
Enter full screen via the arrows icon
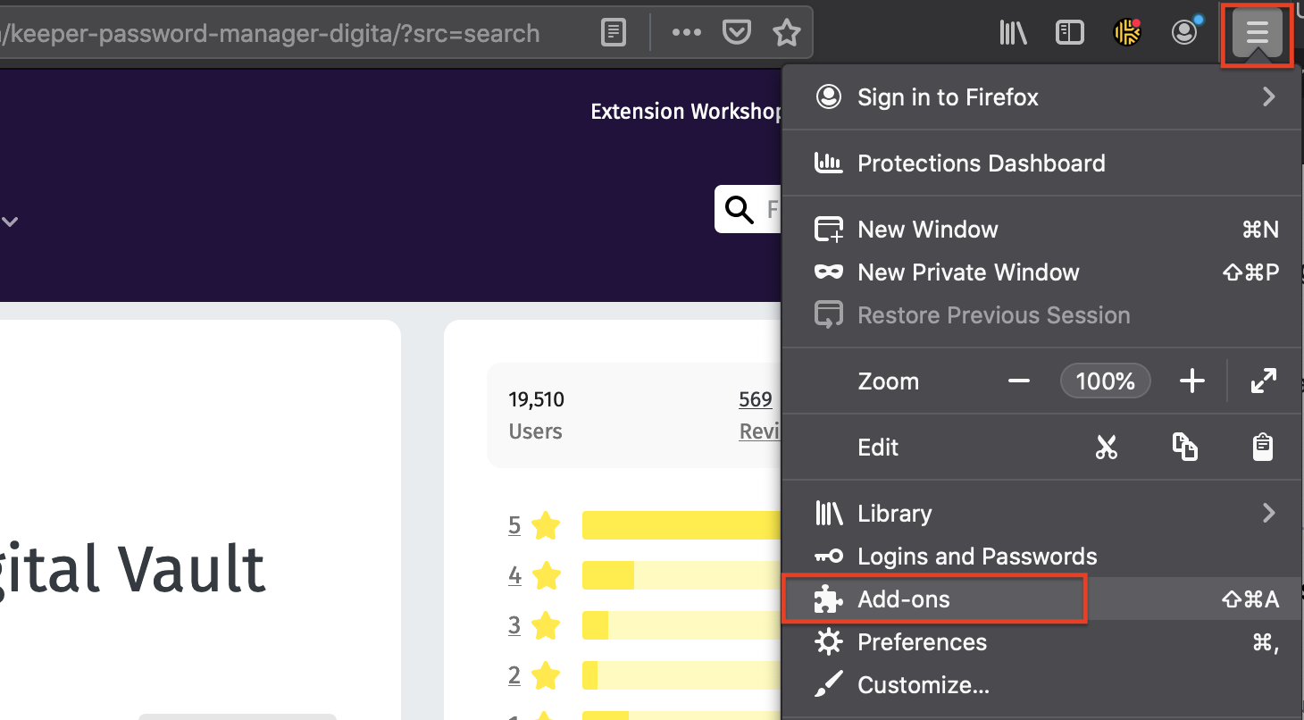tap(1263, 381)
